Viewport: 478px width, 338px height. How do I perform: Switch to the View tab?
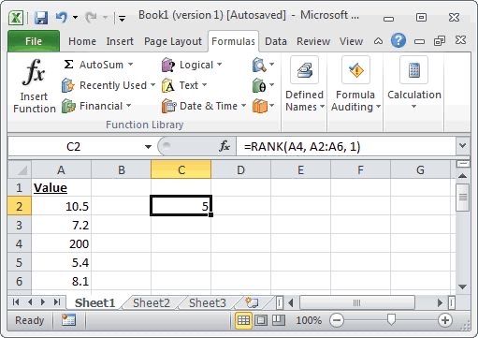pyautogui.click(x=351, y=41)
